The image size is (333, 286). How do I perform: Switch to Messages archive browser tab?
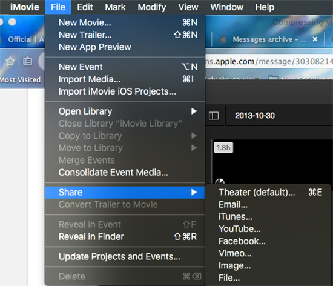click(268, 39)
